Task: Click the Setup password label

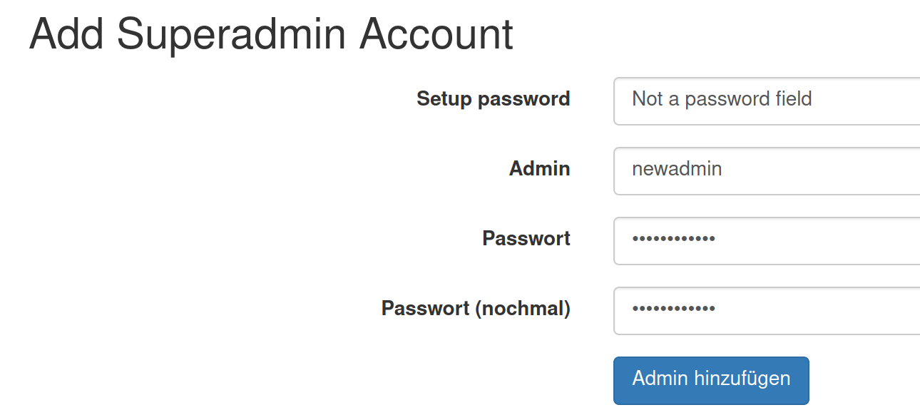Action: pos(493,98)
